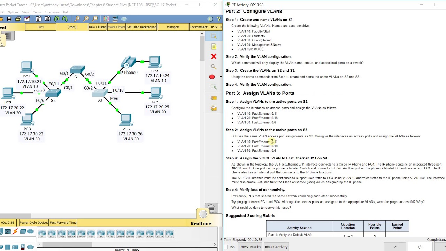Toggle the Top checkbox in PT Activity

(226, 247)
